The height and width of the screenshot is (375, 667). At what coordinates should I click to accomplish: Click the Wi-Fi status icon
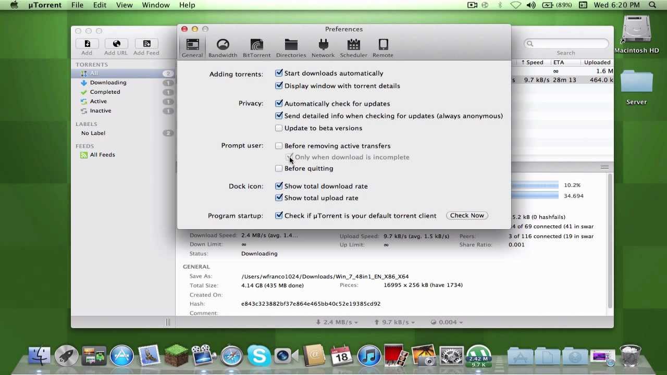click(515, 5)
